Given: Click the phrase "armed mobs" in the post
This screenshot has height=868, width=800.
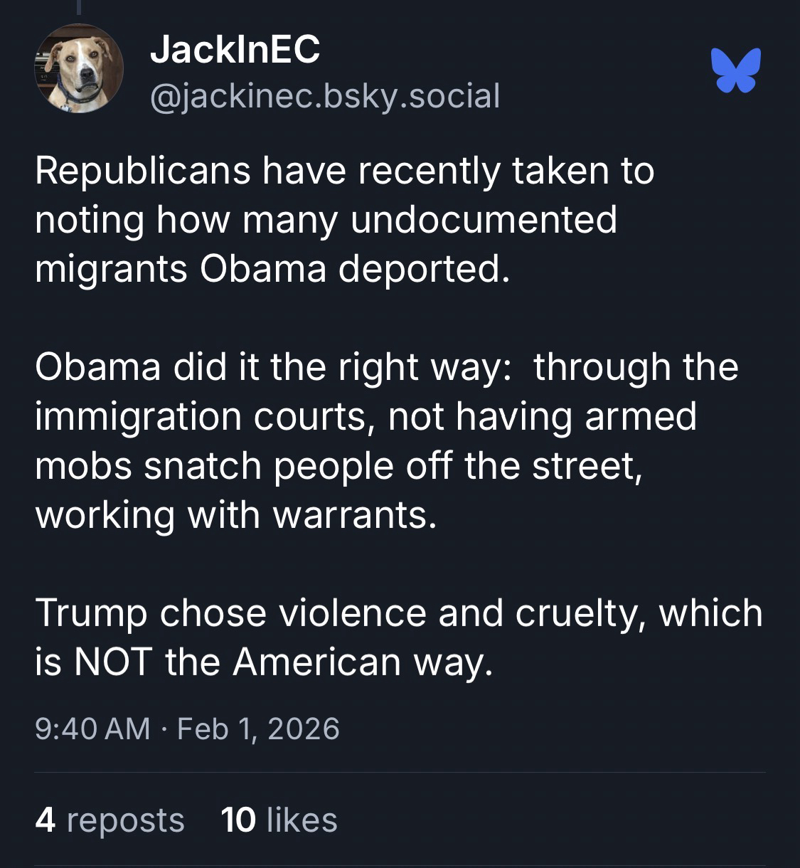Looking at the screenshot, I should pos(640,416).
